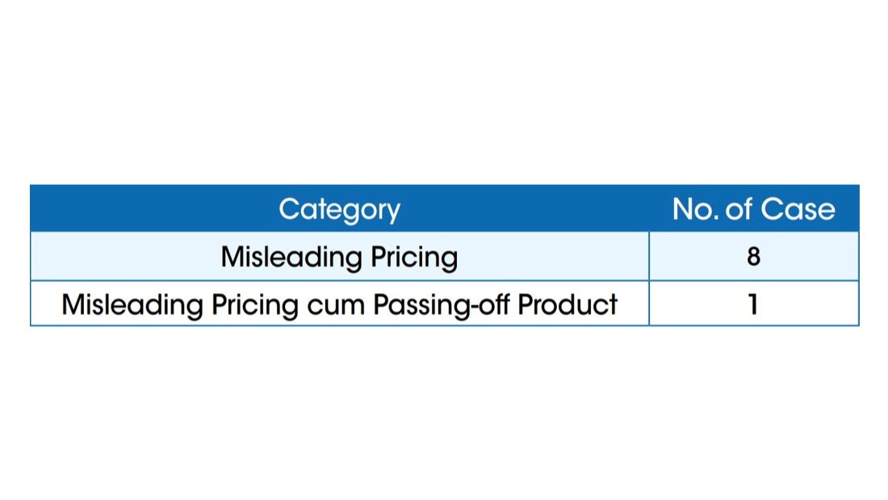Click the word "Case" in the header

click(x=799, y=209)
